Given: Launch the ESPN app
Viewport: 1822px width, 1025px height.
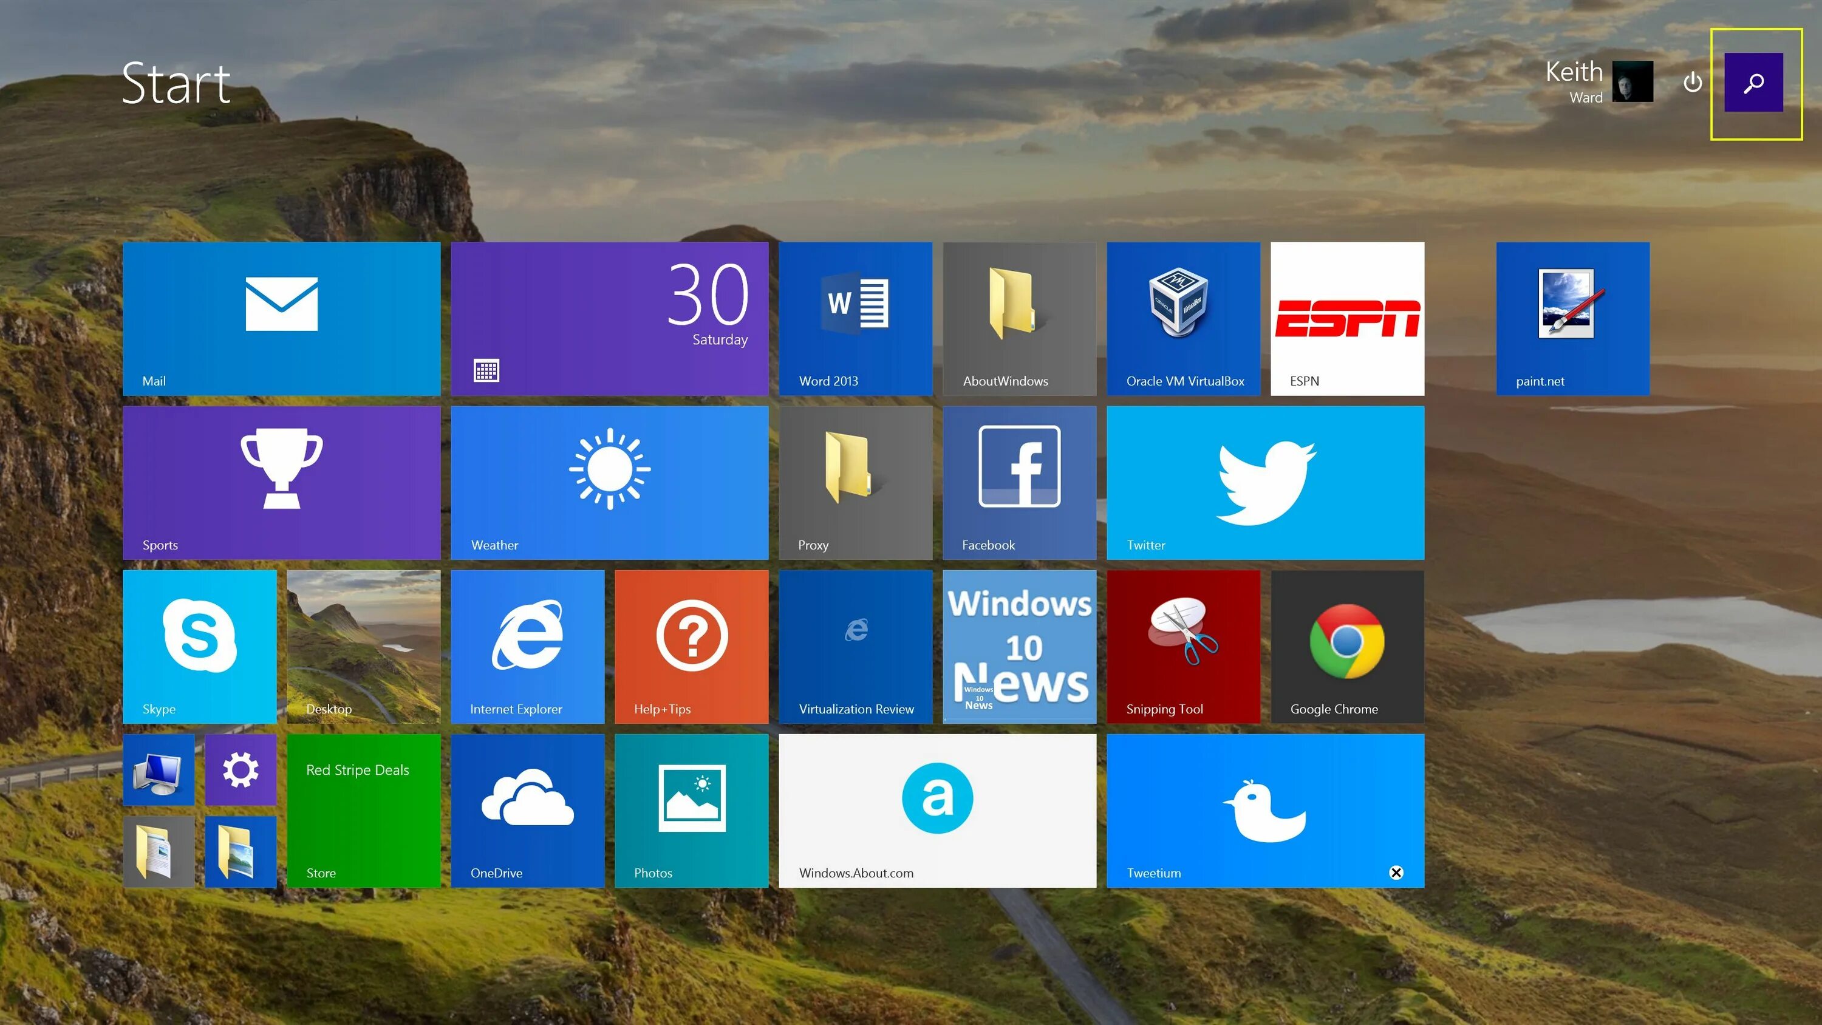Looking at the screenshot, I should 1346,318.
